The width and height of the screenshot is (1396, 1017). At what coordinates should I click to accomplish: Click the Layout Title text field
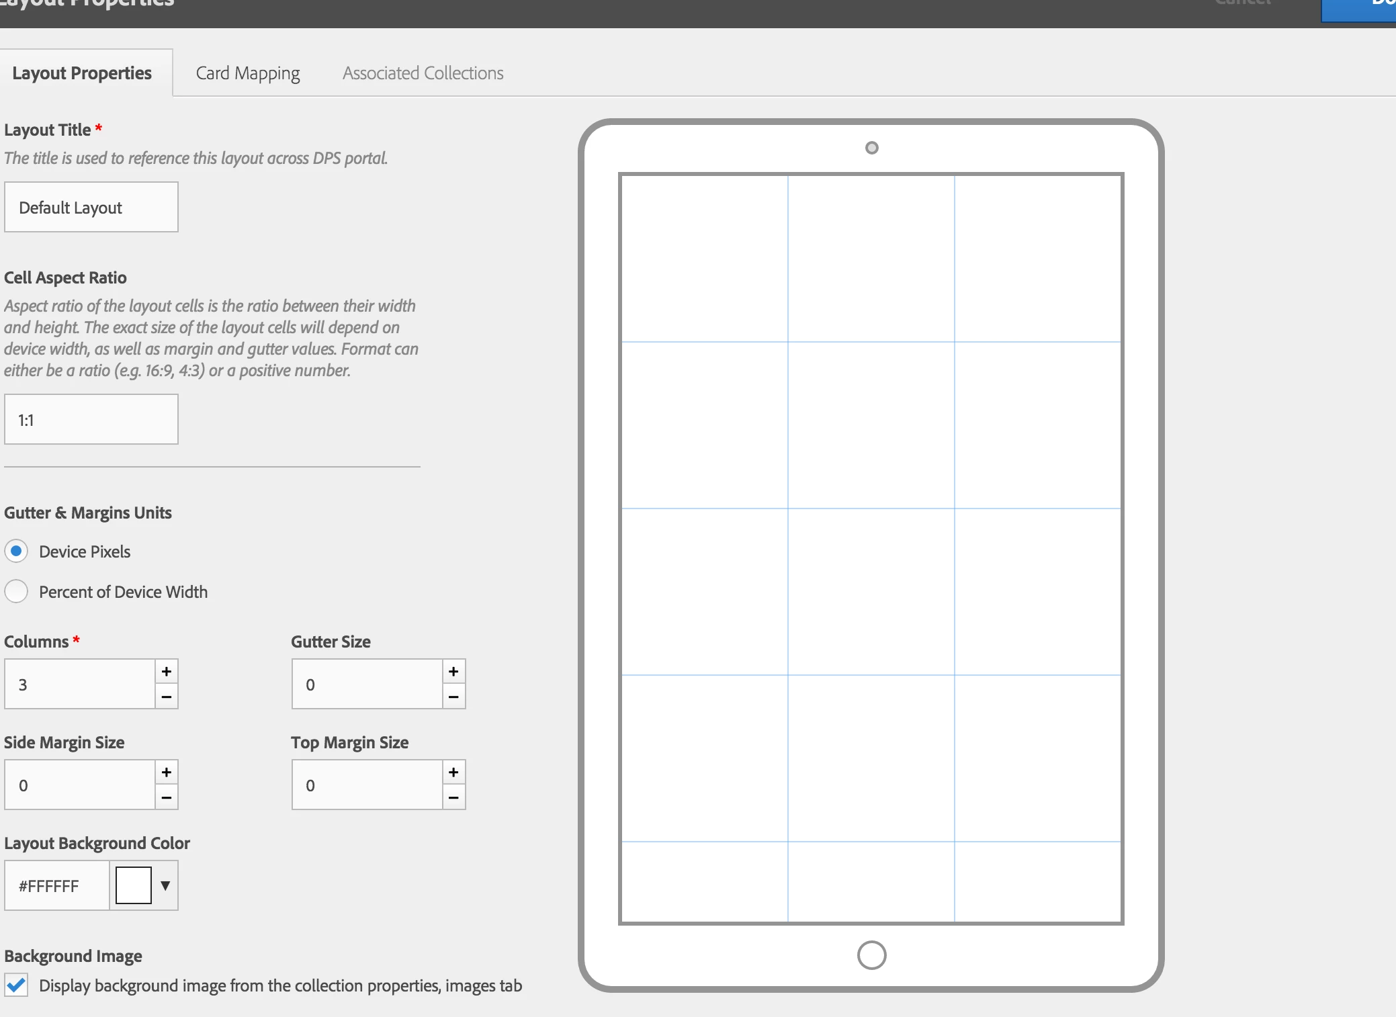(x=91, y=207)
